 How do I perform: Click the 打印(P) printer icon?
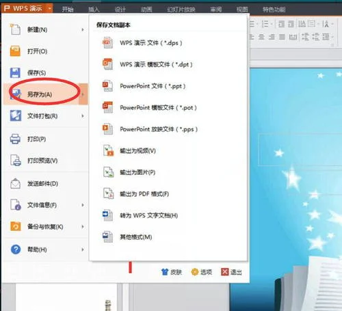[x=15, y=139]
